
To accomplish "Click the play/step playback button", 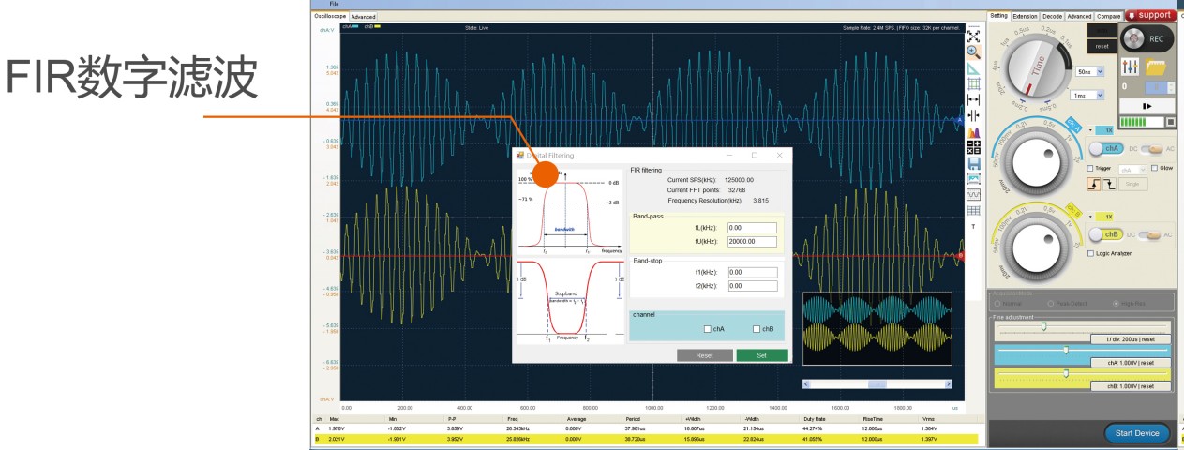I will click(1147, 106).
